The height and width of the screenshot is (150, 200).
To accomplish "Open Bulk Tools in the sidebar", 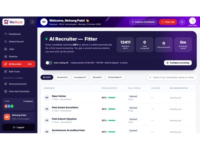I will click(19, 72).
